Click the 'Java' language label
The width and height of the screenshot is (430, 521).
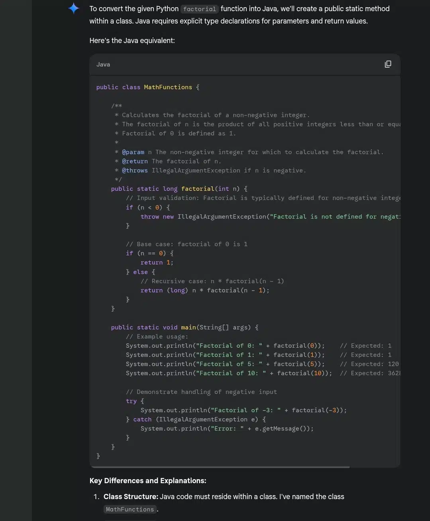(103, 65)
